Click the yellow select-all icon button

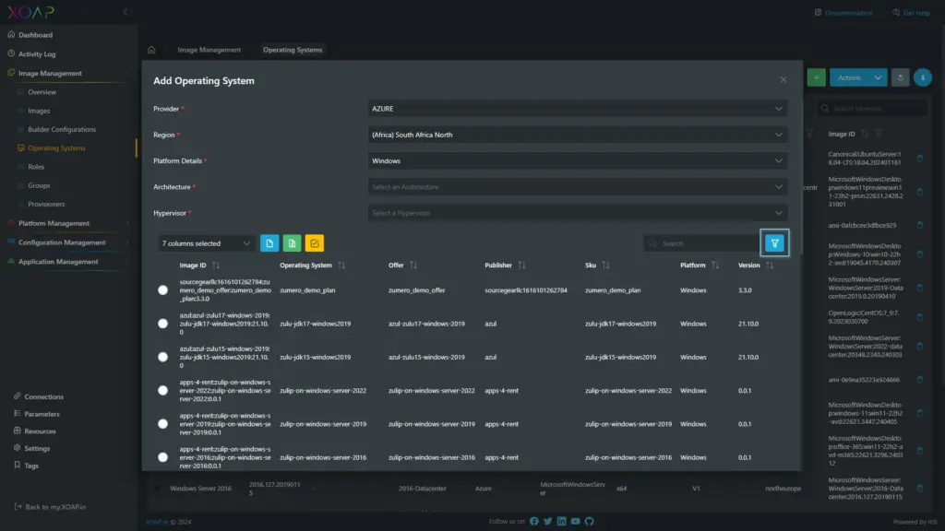(x=314, y=243)
